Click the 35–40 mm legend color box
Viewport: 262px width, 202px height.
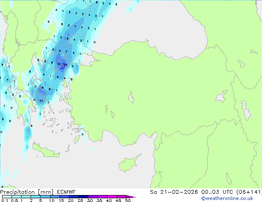click(102, 197)
